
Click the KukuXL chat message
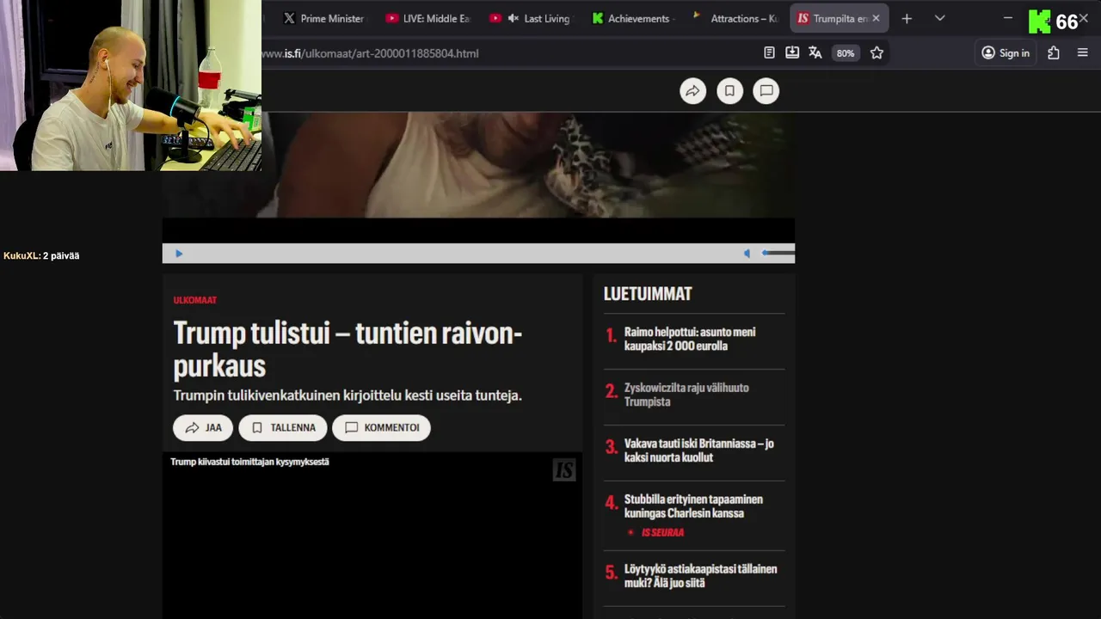click(x=41, y=255)
